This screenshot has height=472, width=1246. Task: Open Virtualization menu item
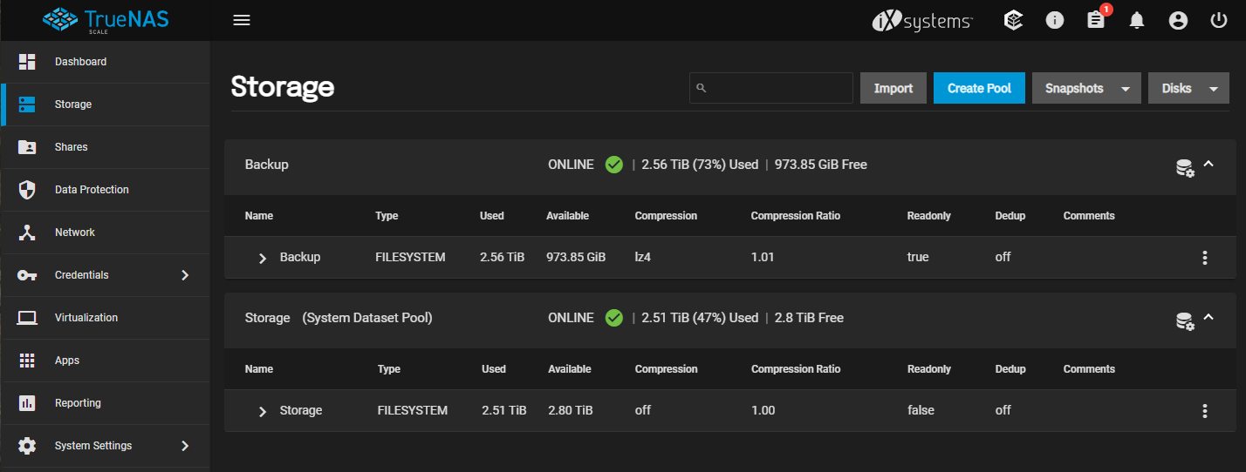click(106, 318)
